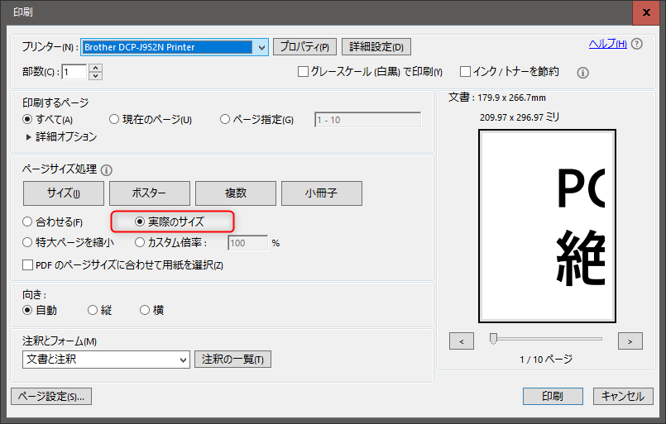The height and width of the screenshot is (424, 666).
Task: Open プロパティ printer properties
Action: [x=304, y=47]
